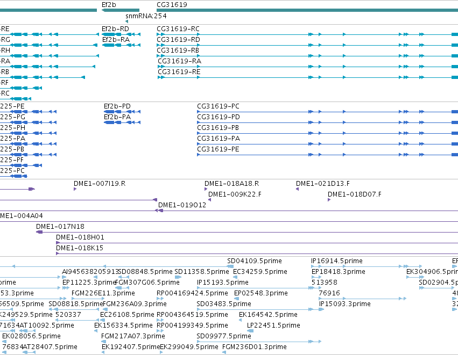The height and width of the screenshot is (355, 458).
Task: Click the SD11358.5prime arrow glyph
Action: click(x=178, y=277)
